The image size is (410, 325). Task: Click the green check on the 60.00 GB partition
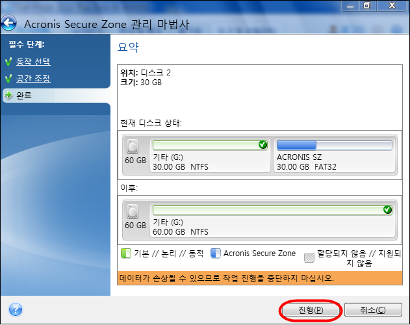[x=387, y=209]
